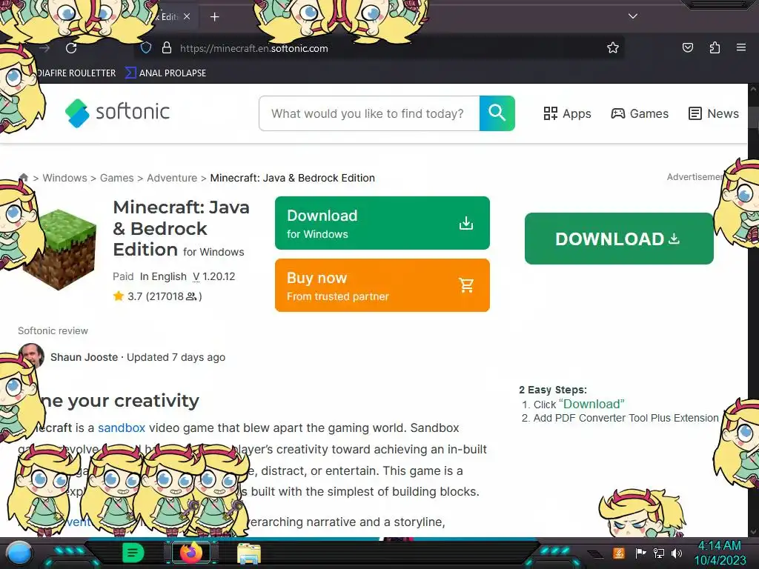Click the search magnifier button
759x569 pixels.
point(497,113)
